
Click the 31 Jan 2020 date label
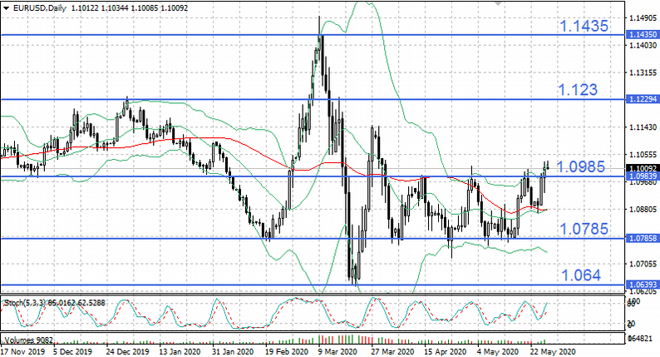click(x=233, y=351)
